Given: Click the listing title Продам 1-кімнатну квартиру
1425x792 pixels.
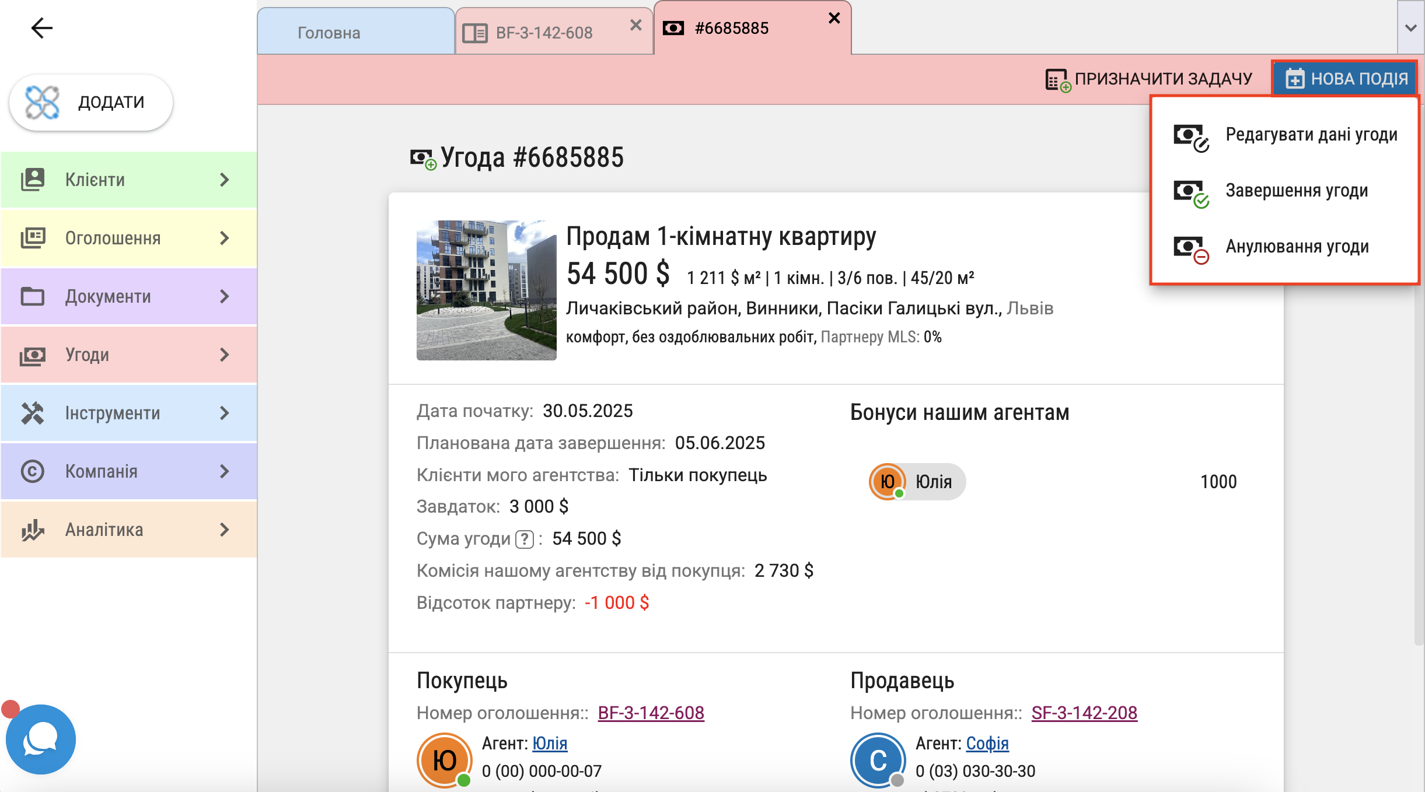Looking at the screenshot, I should (721, 237).
